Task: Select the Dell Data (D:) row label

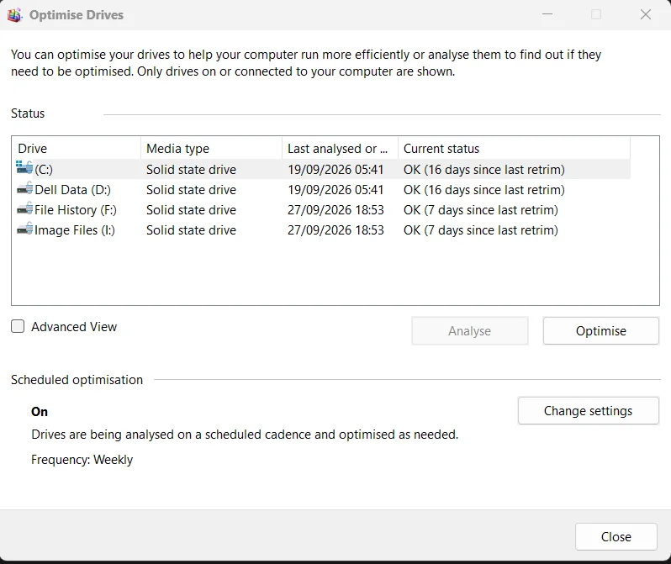Action: (73, 190)
